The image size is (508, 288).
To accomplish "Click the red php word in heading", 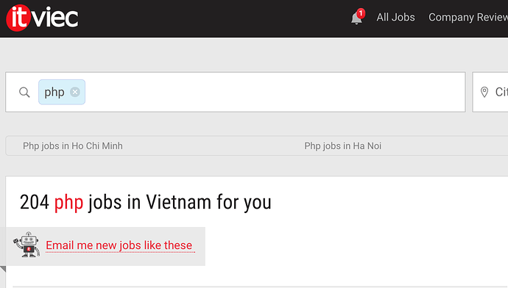I will tap(68, 203).
